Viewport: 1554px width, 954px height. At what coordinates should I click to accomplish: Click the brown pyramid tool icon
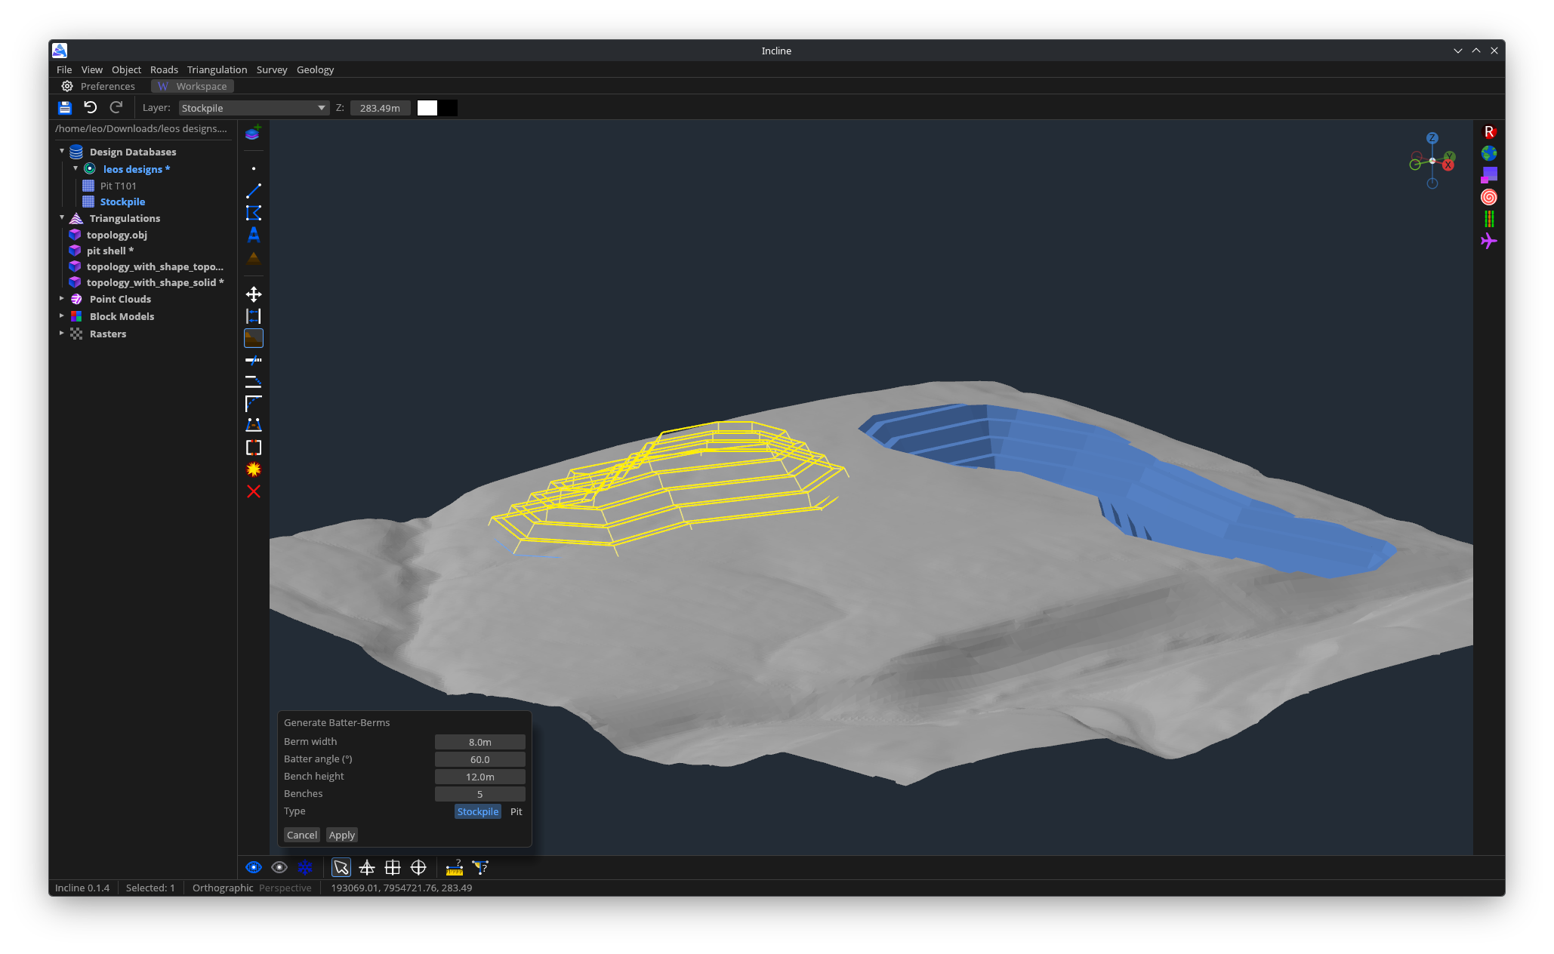pyautogui.click(x=254, y=257)
